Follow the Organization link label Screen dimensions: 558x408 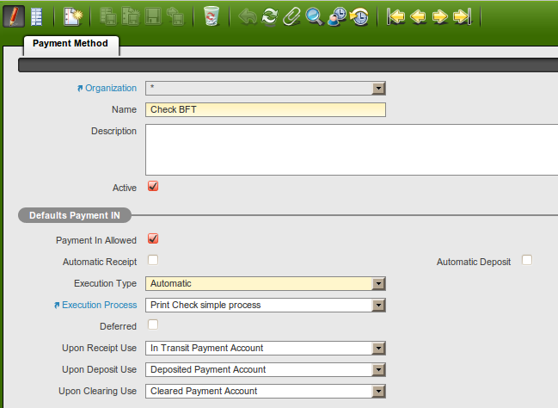(x=111, y=88)
